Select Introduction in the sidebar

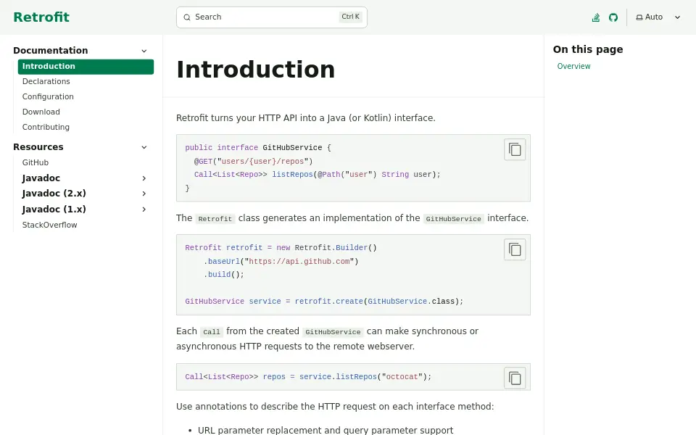(86, 67)
